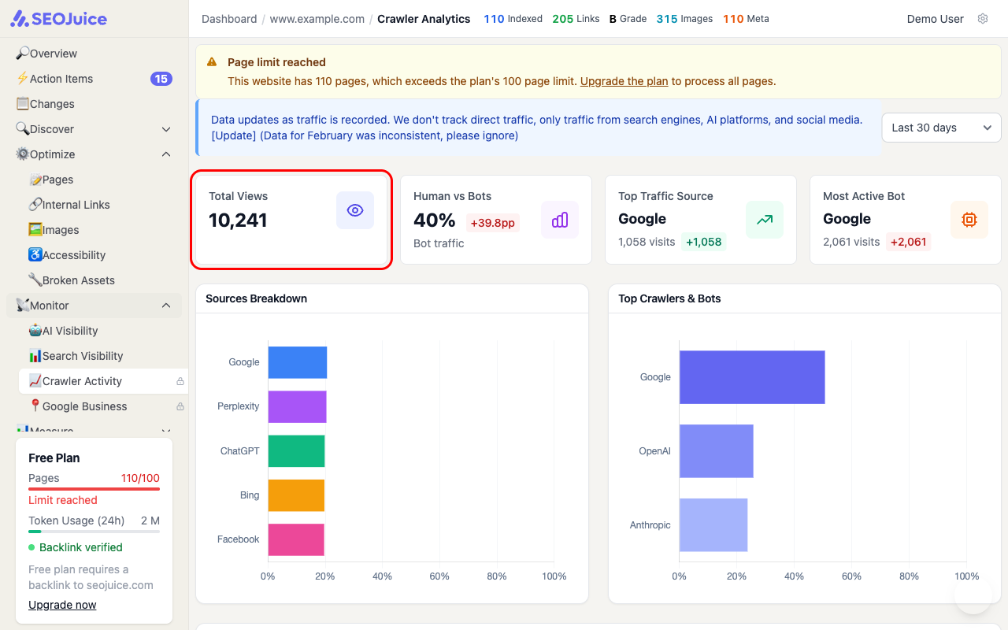Viewport: 1008px width, 630px height.
Task: Go to Changes in sidebar
Action: tap(94, 104)
